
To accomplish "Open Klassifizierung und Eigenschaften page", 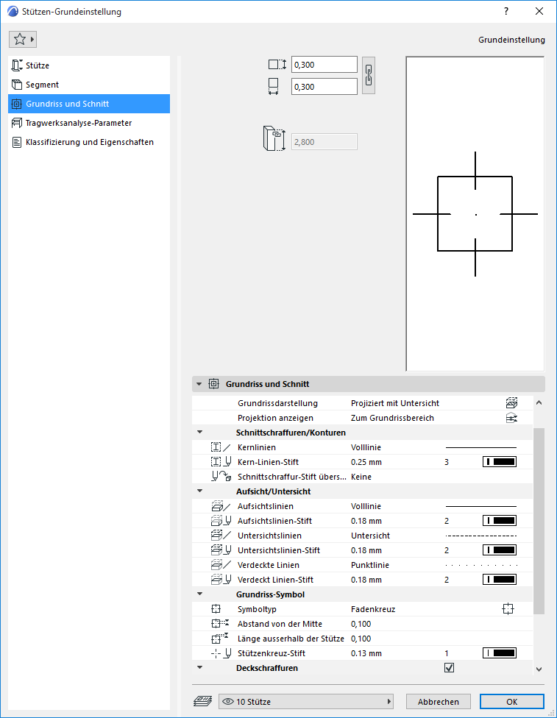I will (89, 142).
